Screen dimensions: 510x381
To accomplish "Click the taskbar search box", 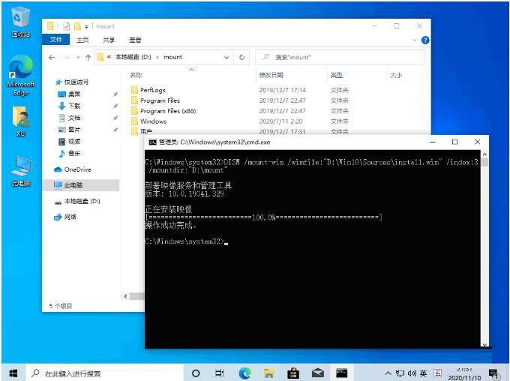I will tap(106, 373).
